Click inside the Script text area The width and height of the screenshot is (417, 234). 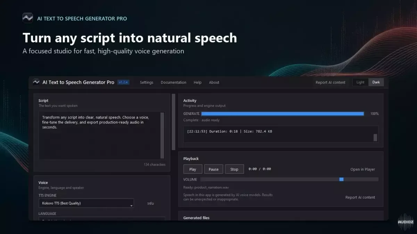point(99,135)
